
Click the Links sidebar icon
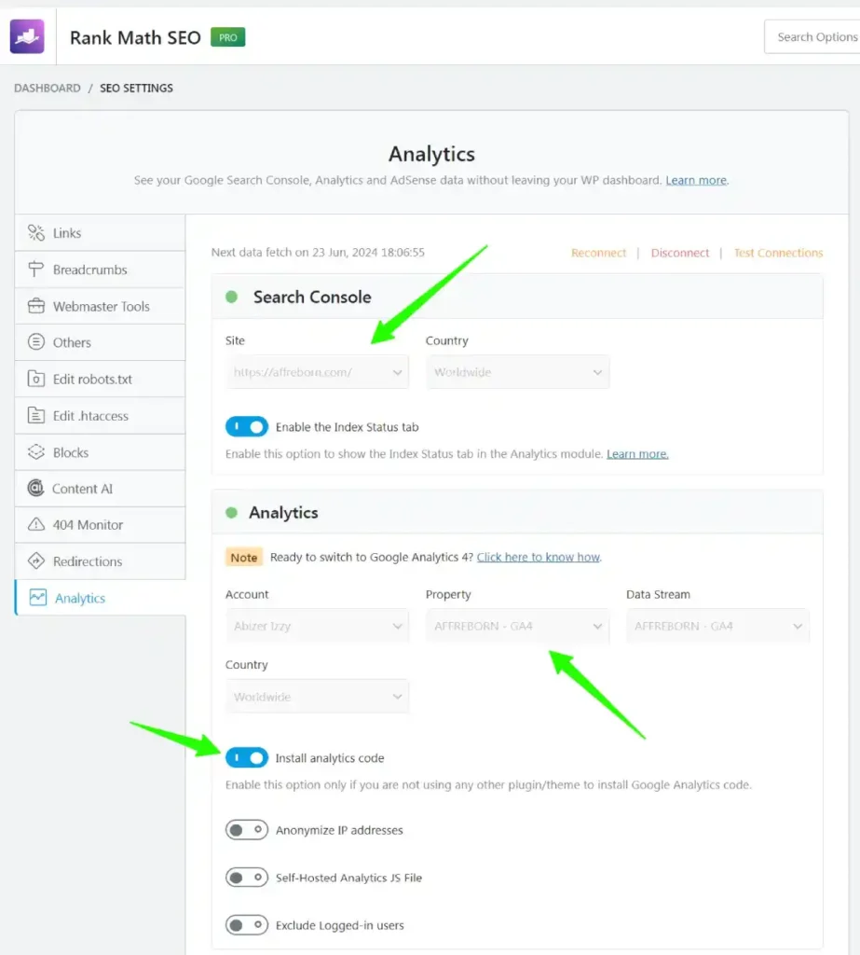pos(36,232)
